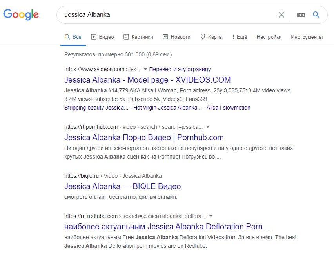Screen dimensions: 334x254
Task: Expand the Ещё menu
Action: pyautogui.click(x=240, y=37)
